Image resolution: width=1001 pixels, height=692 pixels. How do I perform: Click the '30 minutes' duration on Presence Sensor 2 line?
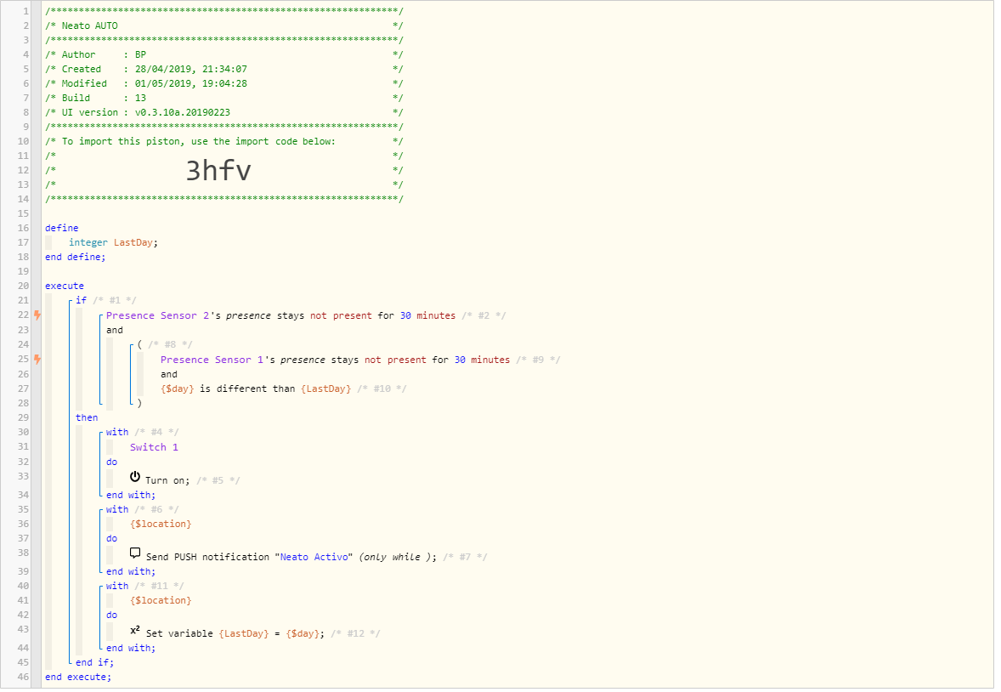(x=427, y=315)
